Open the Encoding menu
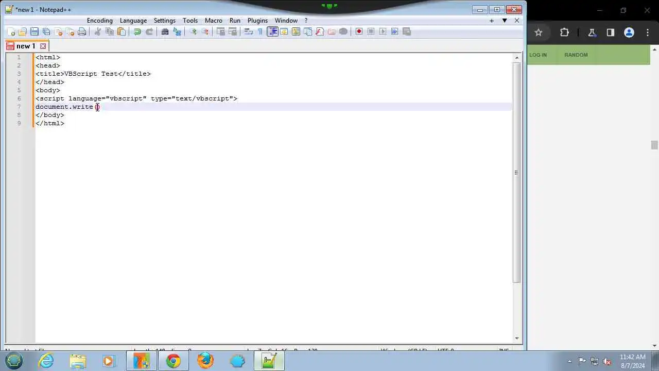Viewport: 659px width, 371px height. pyautogui.click(x=100, y=21)
